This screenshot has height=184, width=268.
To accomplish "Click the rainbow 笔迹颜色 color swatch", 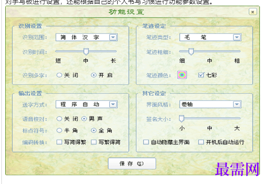I will 182,75.
